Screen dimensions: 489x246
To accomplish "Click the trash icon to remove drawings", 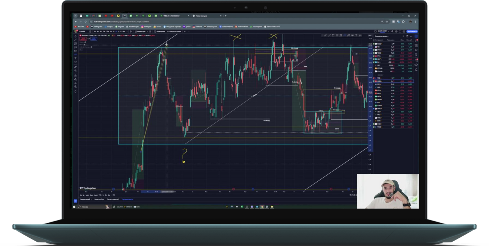I will (75, 91).
